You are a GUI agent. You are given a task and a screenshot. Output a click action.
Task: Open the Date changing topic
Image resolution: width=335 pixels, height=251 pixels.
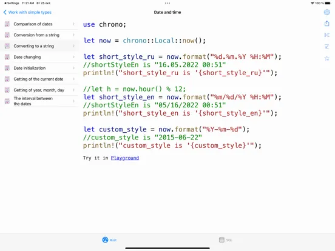[x=39, y=57]
